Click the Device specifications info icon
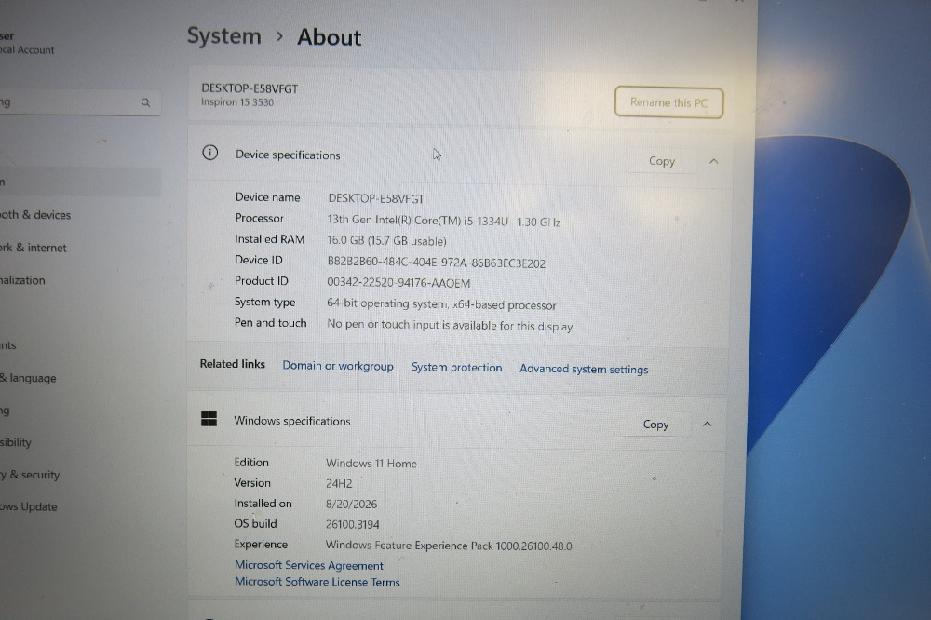Screen dimensions: 931x620 pyautogui.click(x=210, y=153)
